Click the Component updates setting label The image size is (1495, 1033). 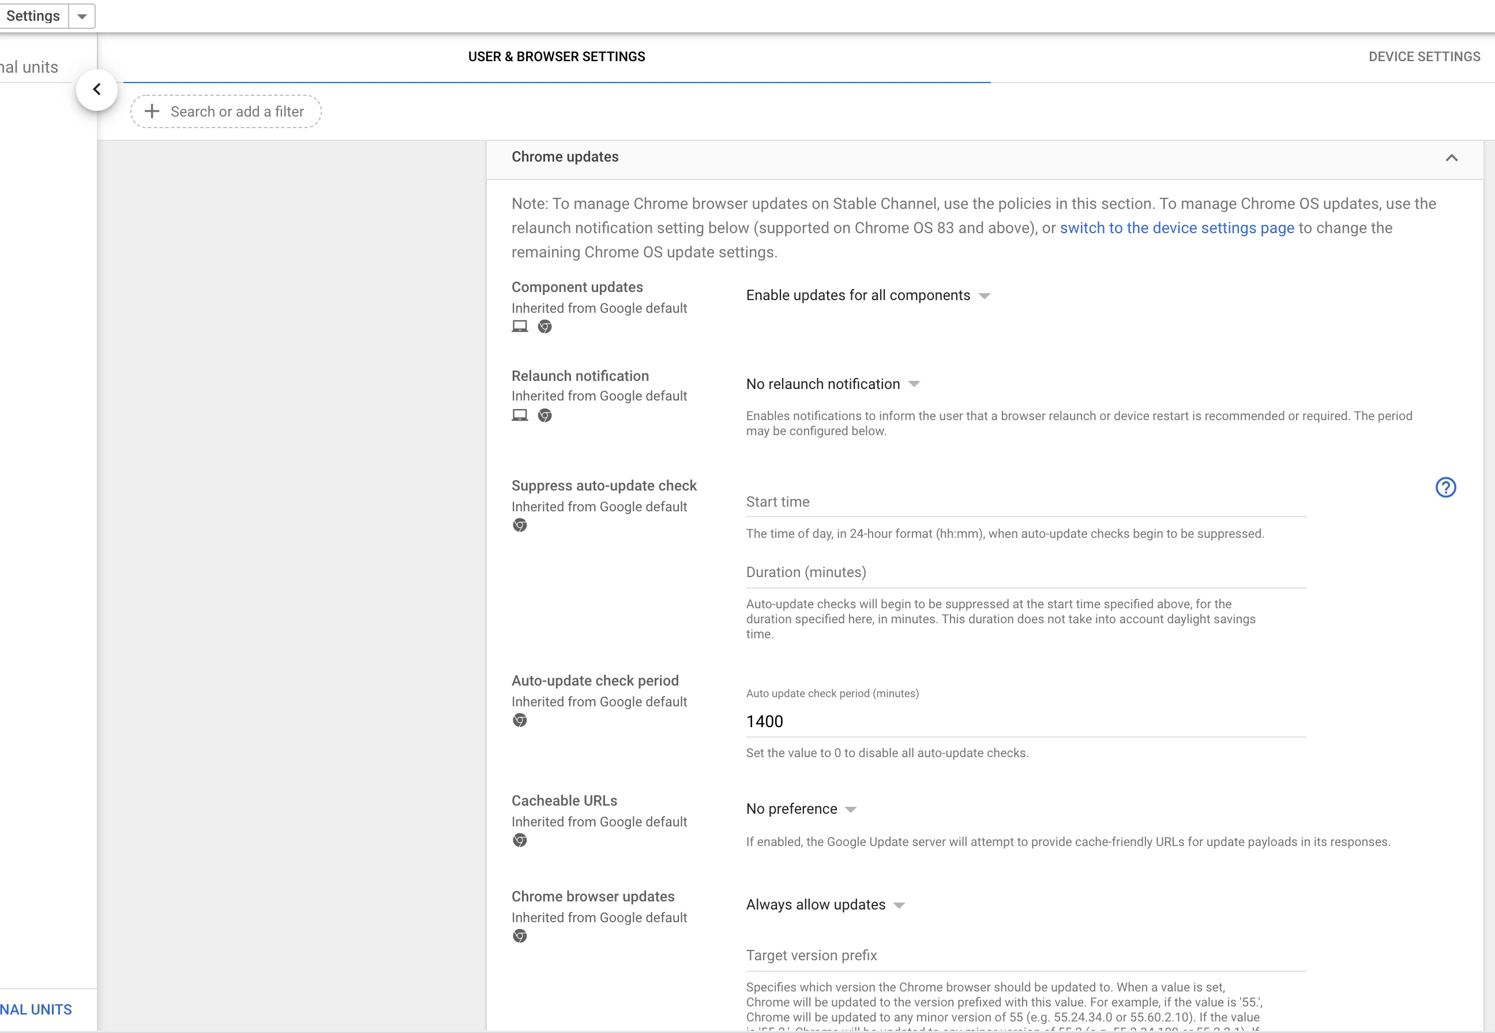point(577,287)
